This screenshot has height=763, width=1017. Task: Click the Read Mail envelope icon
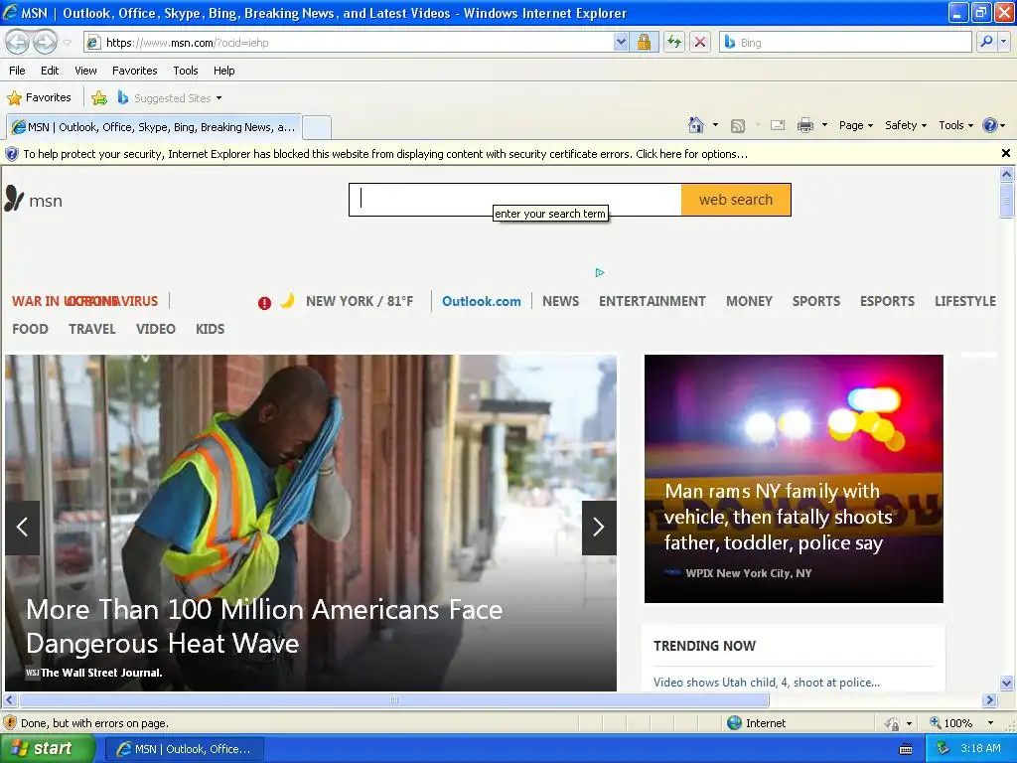click(x=778, y=125)
